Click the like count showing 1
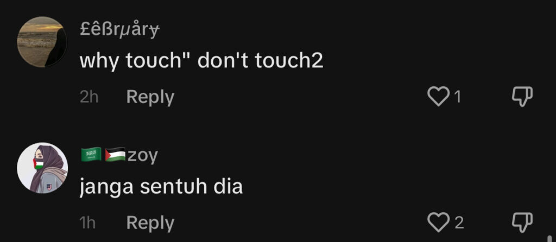Image resolution: width=556 pixels, height=242 pixels. coord(457,97)
